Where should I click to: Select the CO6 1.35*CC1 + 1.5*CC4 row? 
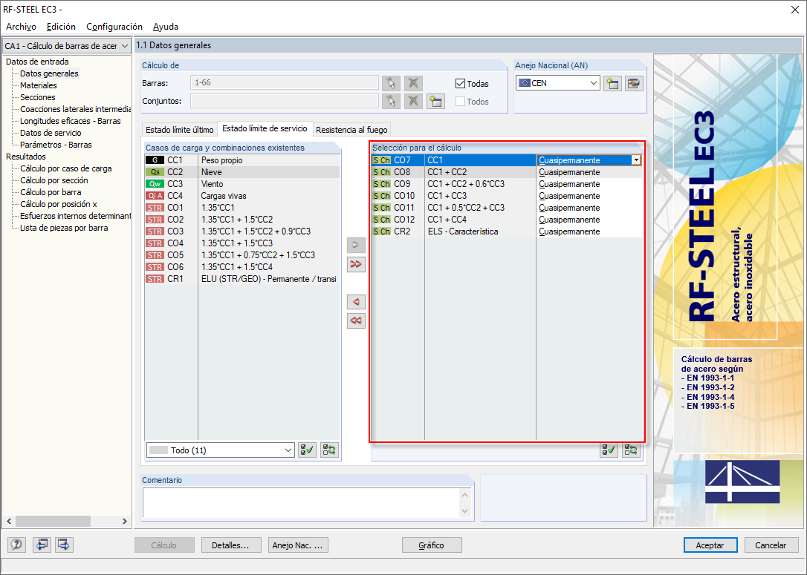(242, 266)
